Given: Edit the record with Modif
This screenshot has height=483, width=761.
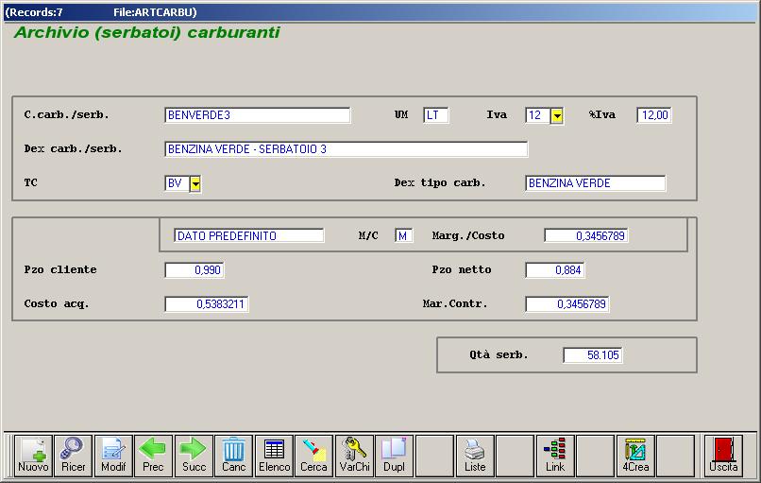Looking at the screenshot, I should 113,456.
